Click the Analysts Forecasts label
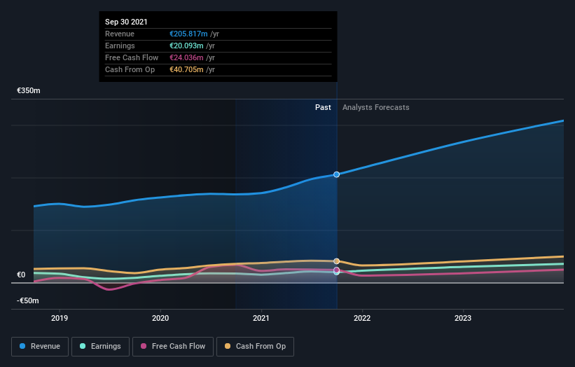The image size is (575, 367). [376, 107]
